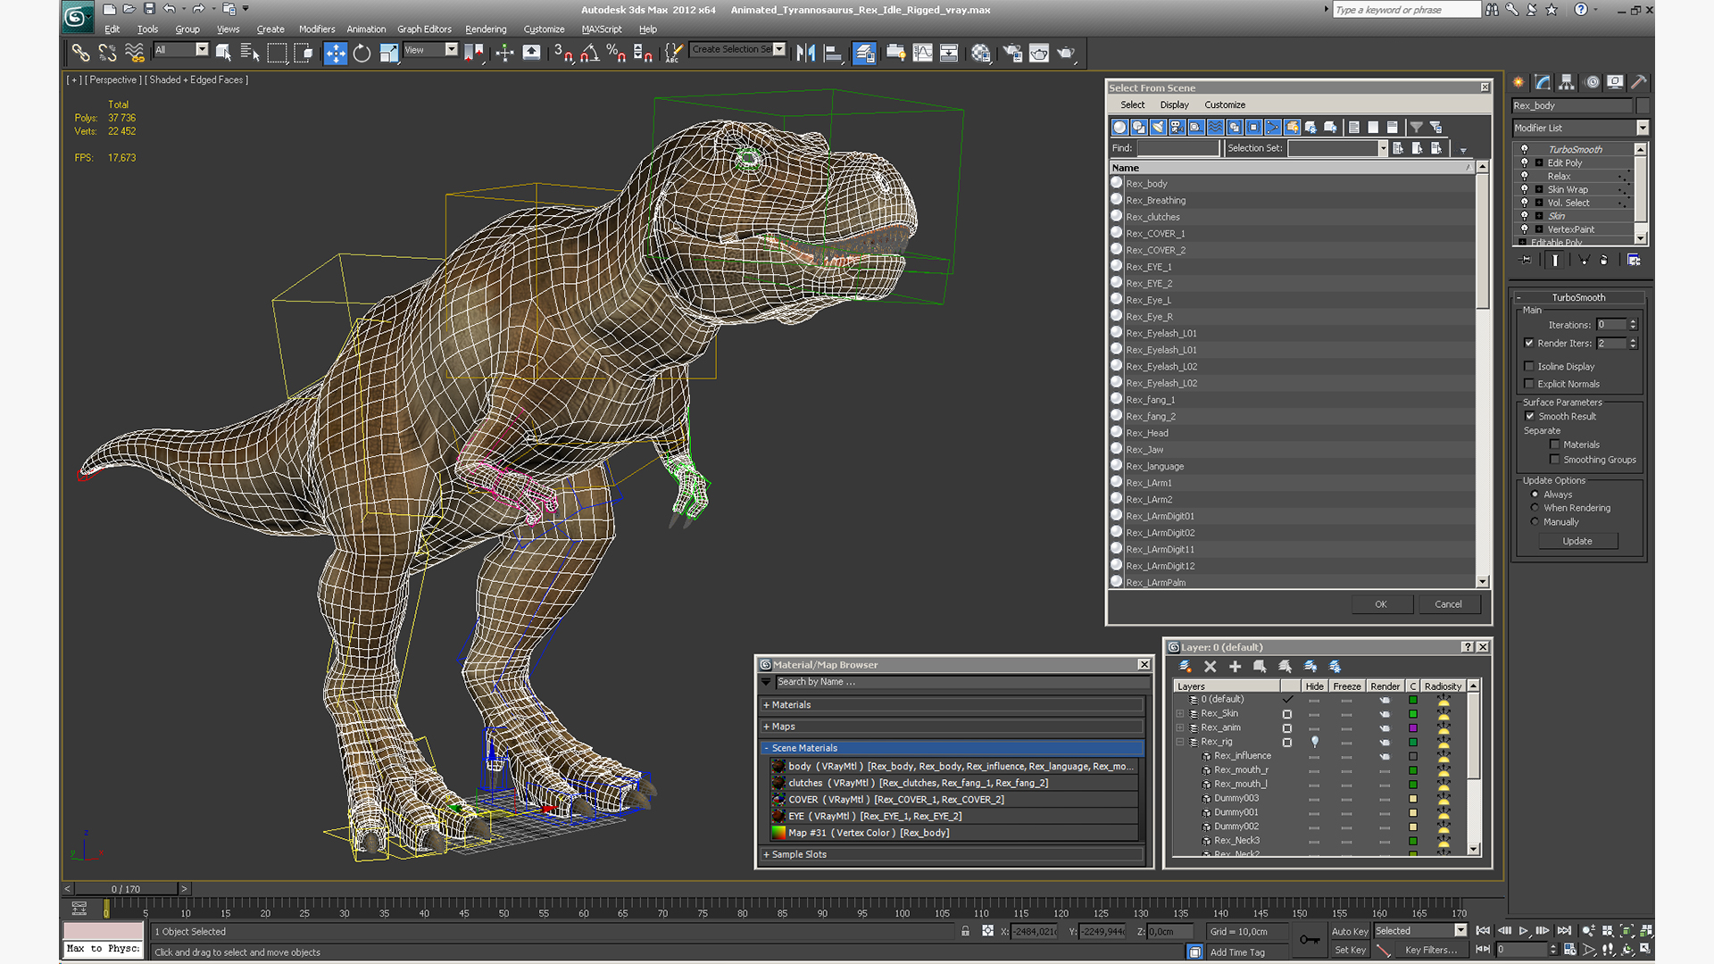Select the Select and Rotate tool
1714x964 pixels.
coord(362,54)
